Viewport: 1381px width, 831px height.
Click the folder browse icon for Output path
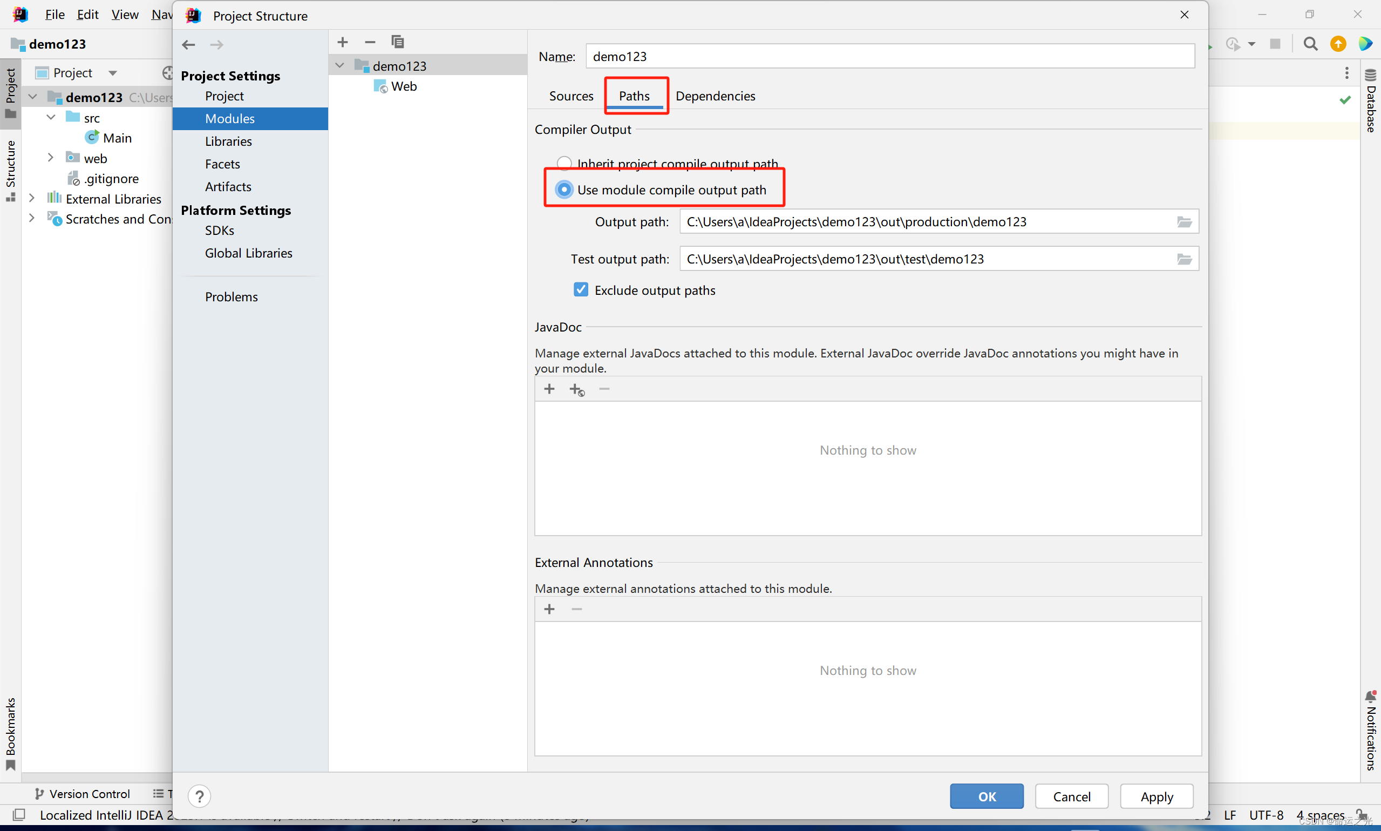click(x=1183, y=221)
